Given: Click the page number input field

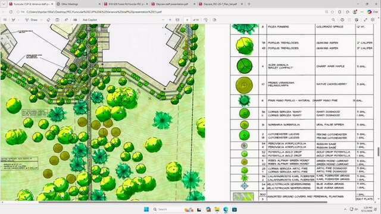Looking at the screenshot, I should pos(187,20).
